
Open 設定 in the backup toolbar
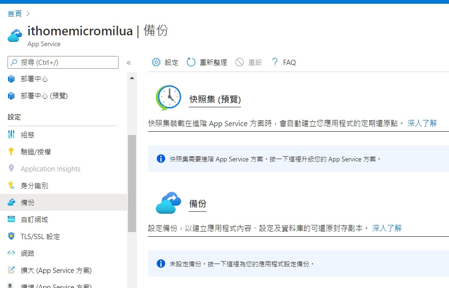(171, 62)
